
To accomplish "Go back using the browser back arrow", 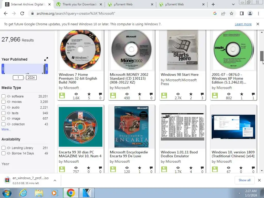I will click(6, 13).
